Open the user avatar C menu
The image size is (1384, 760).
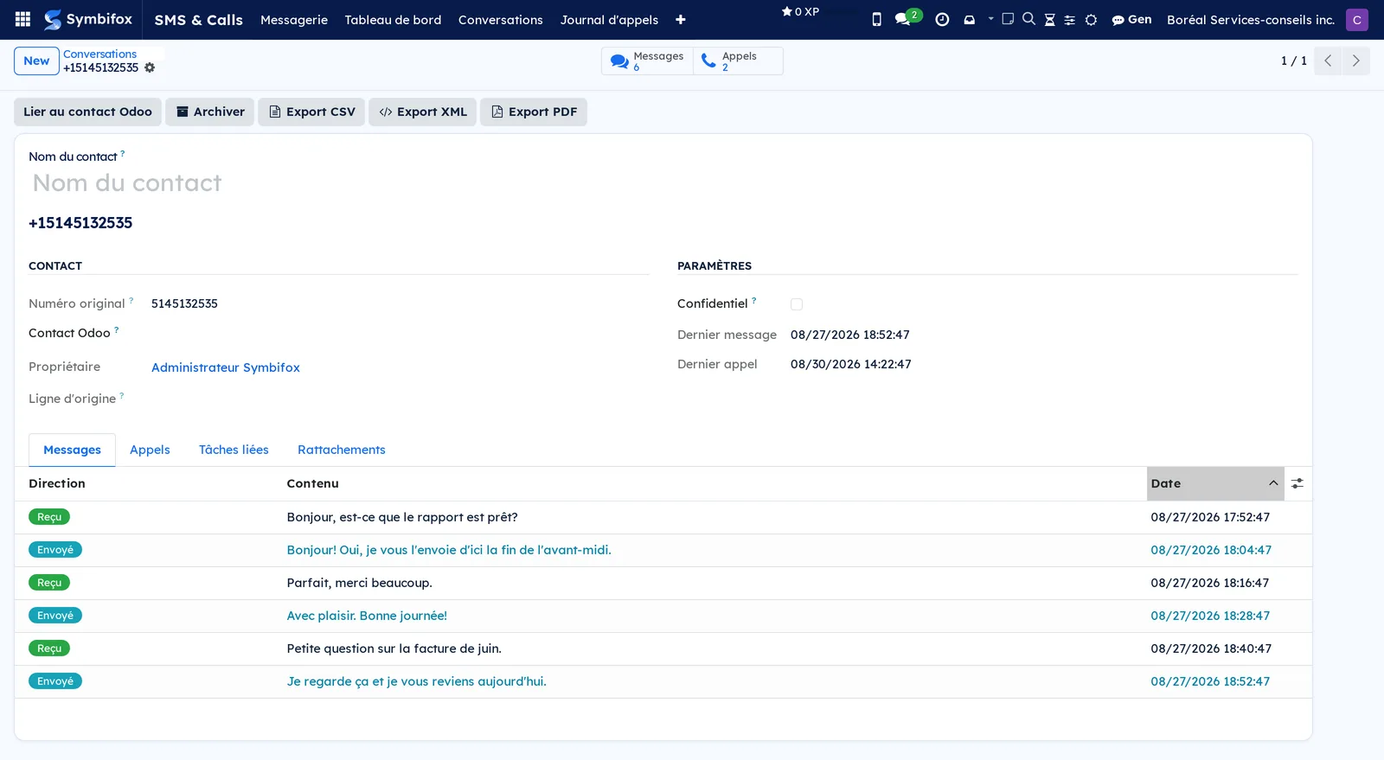[x=1356, y=19]
